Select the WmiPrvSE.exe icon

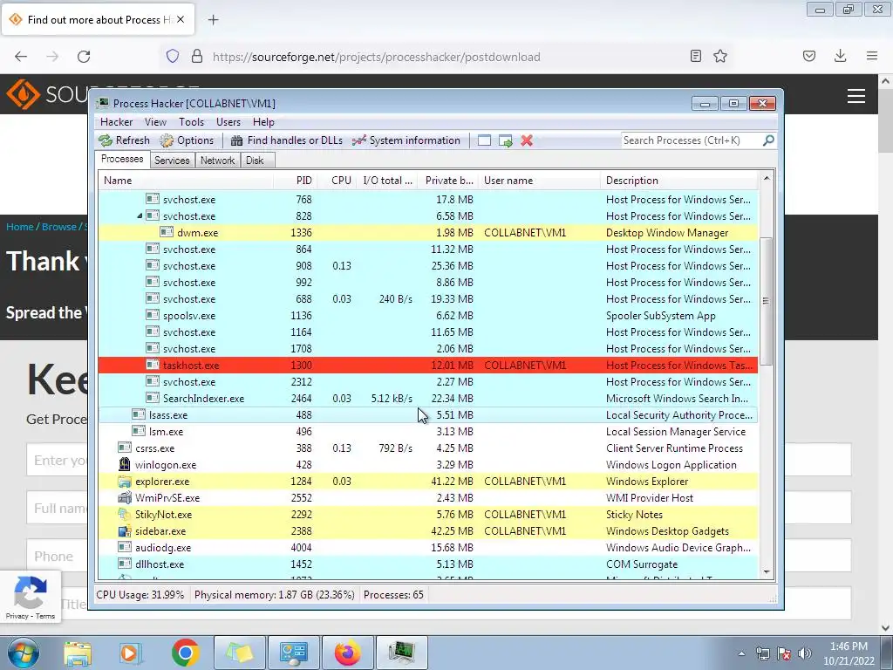click(x=124, y=497)
